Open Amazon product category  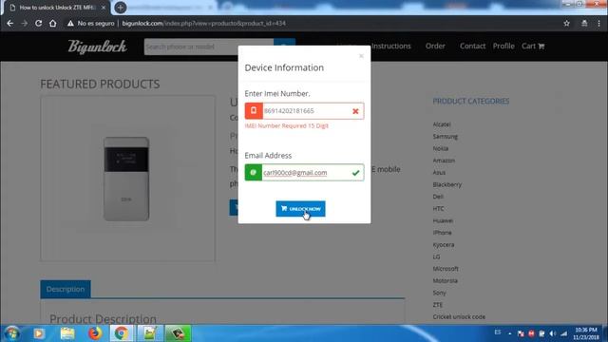(x=444, y=161)
